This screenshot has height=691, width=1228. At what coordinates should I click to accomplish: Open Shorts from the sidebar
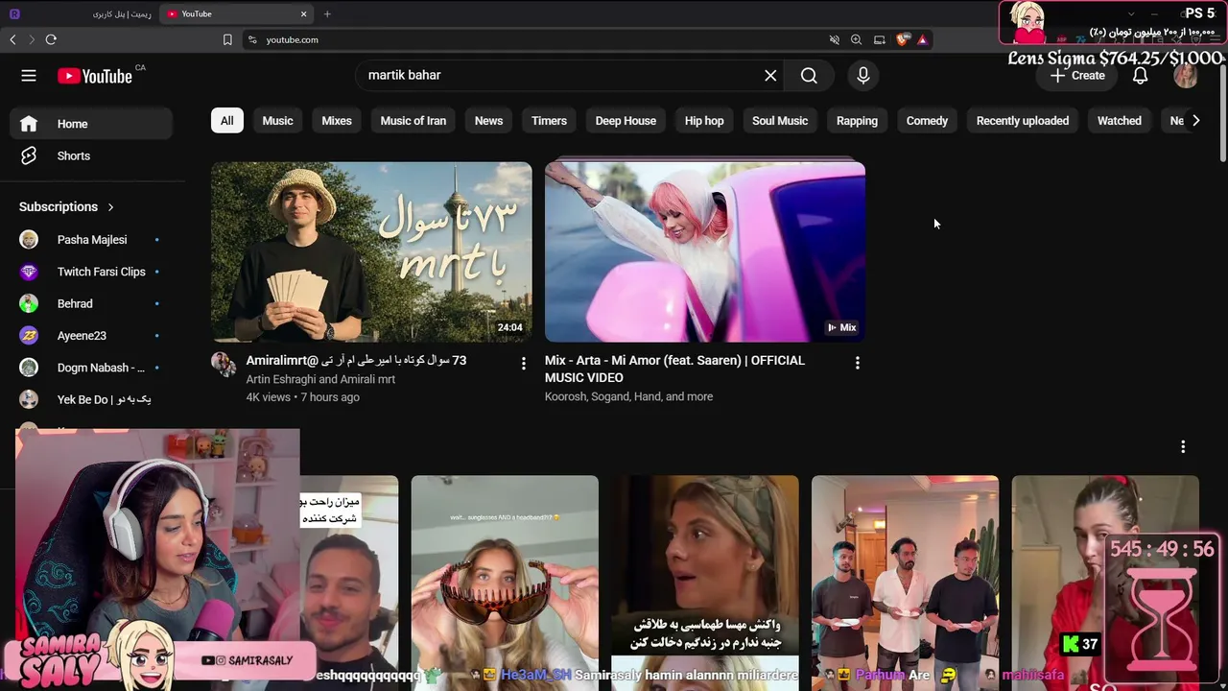92,155
